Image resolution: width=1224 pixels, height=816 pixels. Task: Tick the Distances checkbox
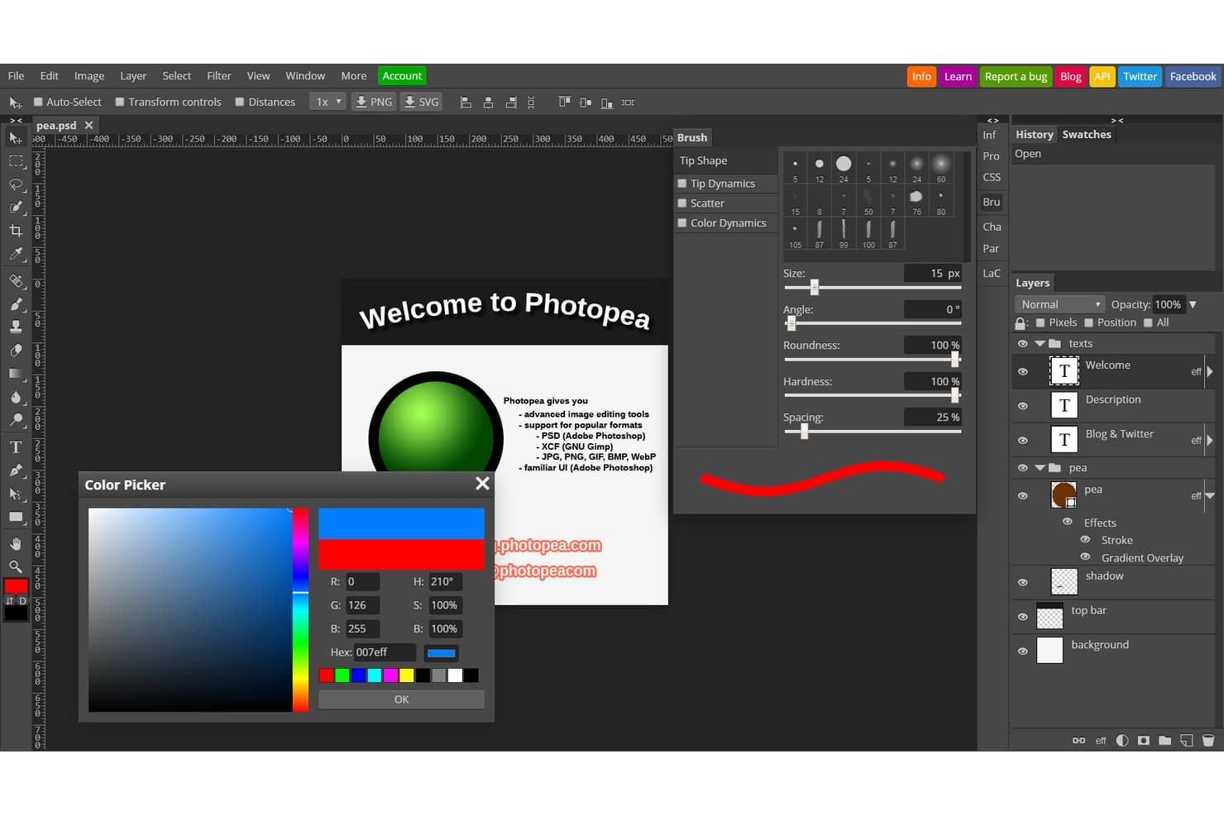[x=240, y=102]
